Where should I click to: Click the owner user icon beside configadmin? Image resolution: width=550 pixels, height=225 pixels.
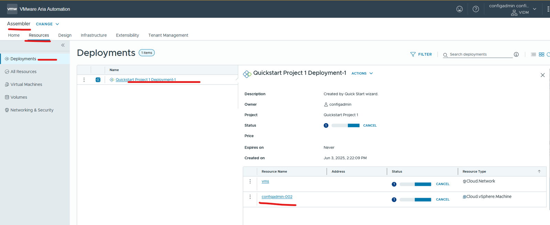tap(326, 104)
